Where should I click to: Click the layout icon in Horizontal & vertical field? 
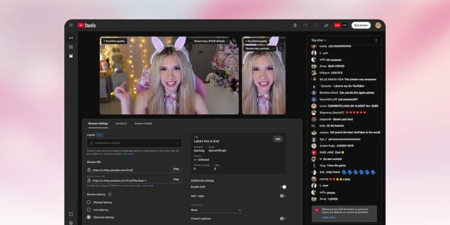(x=91, y=143)
